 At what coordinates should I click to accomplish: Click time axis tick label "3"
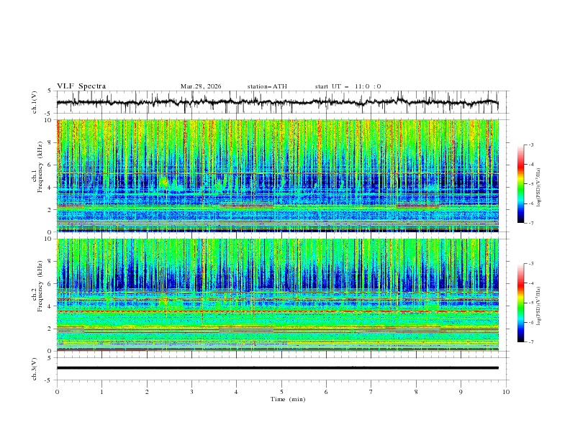[x=192, y=392]
